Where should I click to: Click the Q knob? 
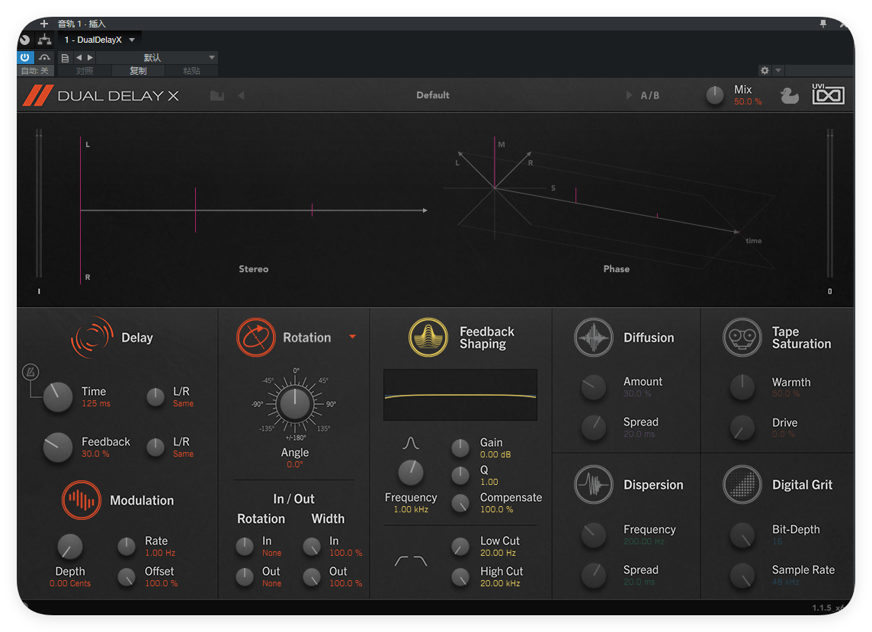point(460,475)
